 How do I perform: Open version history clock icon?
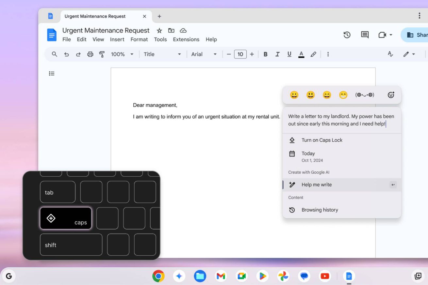[347, 35]
